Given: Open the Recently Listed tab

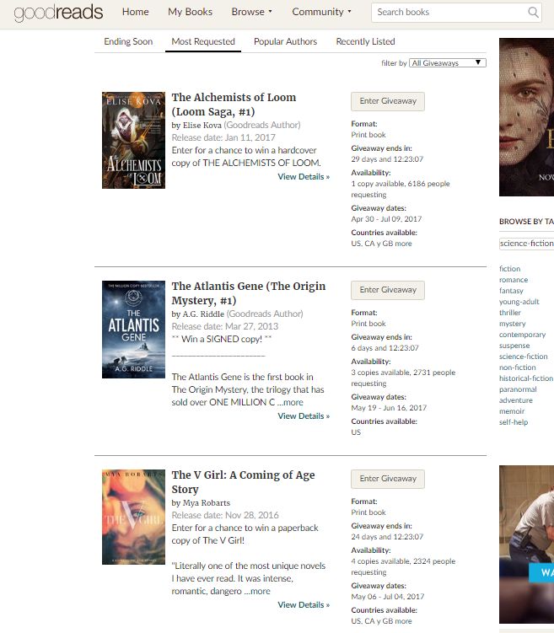Looking at the screenshot, I should point(365,41).
